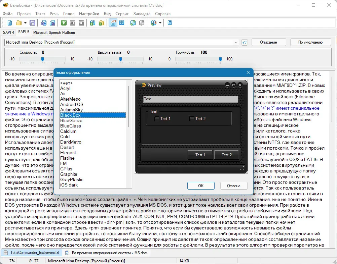Click the Громкость slider thumb
Image resolution: width=337 pixels, height=264 pixels.
(x=220, y=59)
